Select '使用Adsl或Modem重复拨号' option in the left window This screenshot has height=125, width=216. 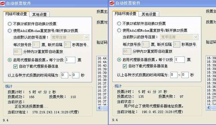pyautogui.click(x=10, y=31)
